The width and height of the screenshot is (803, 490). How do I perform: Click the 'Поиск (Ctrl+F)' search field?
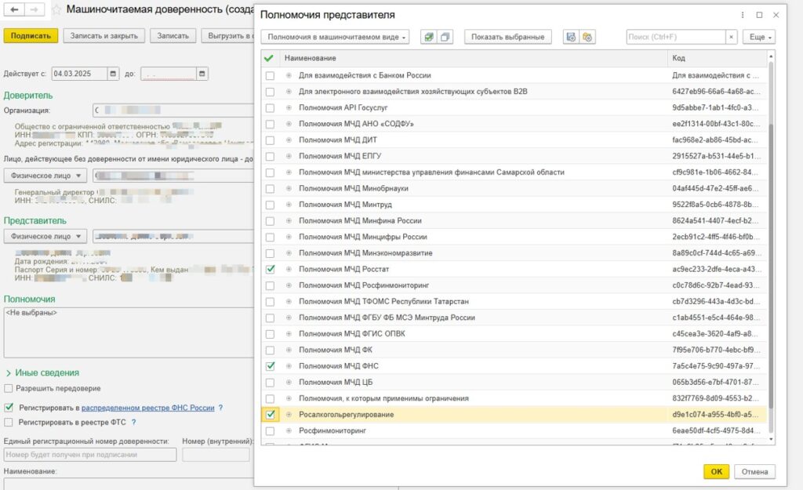click(676, 37)
